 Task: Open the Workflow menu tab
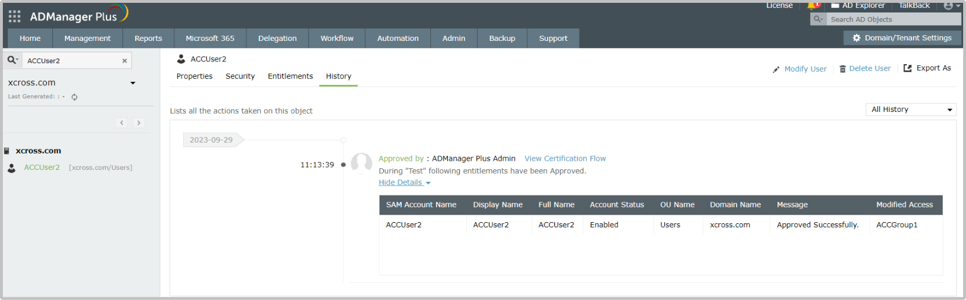(337, 39)
